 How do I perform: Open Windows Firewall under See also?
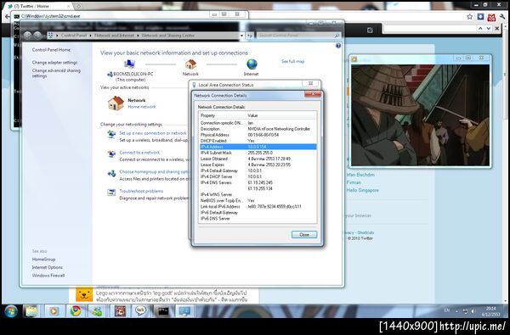pos(48,276)
